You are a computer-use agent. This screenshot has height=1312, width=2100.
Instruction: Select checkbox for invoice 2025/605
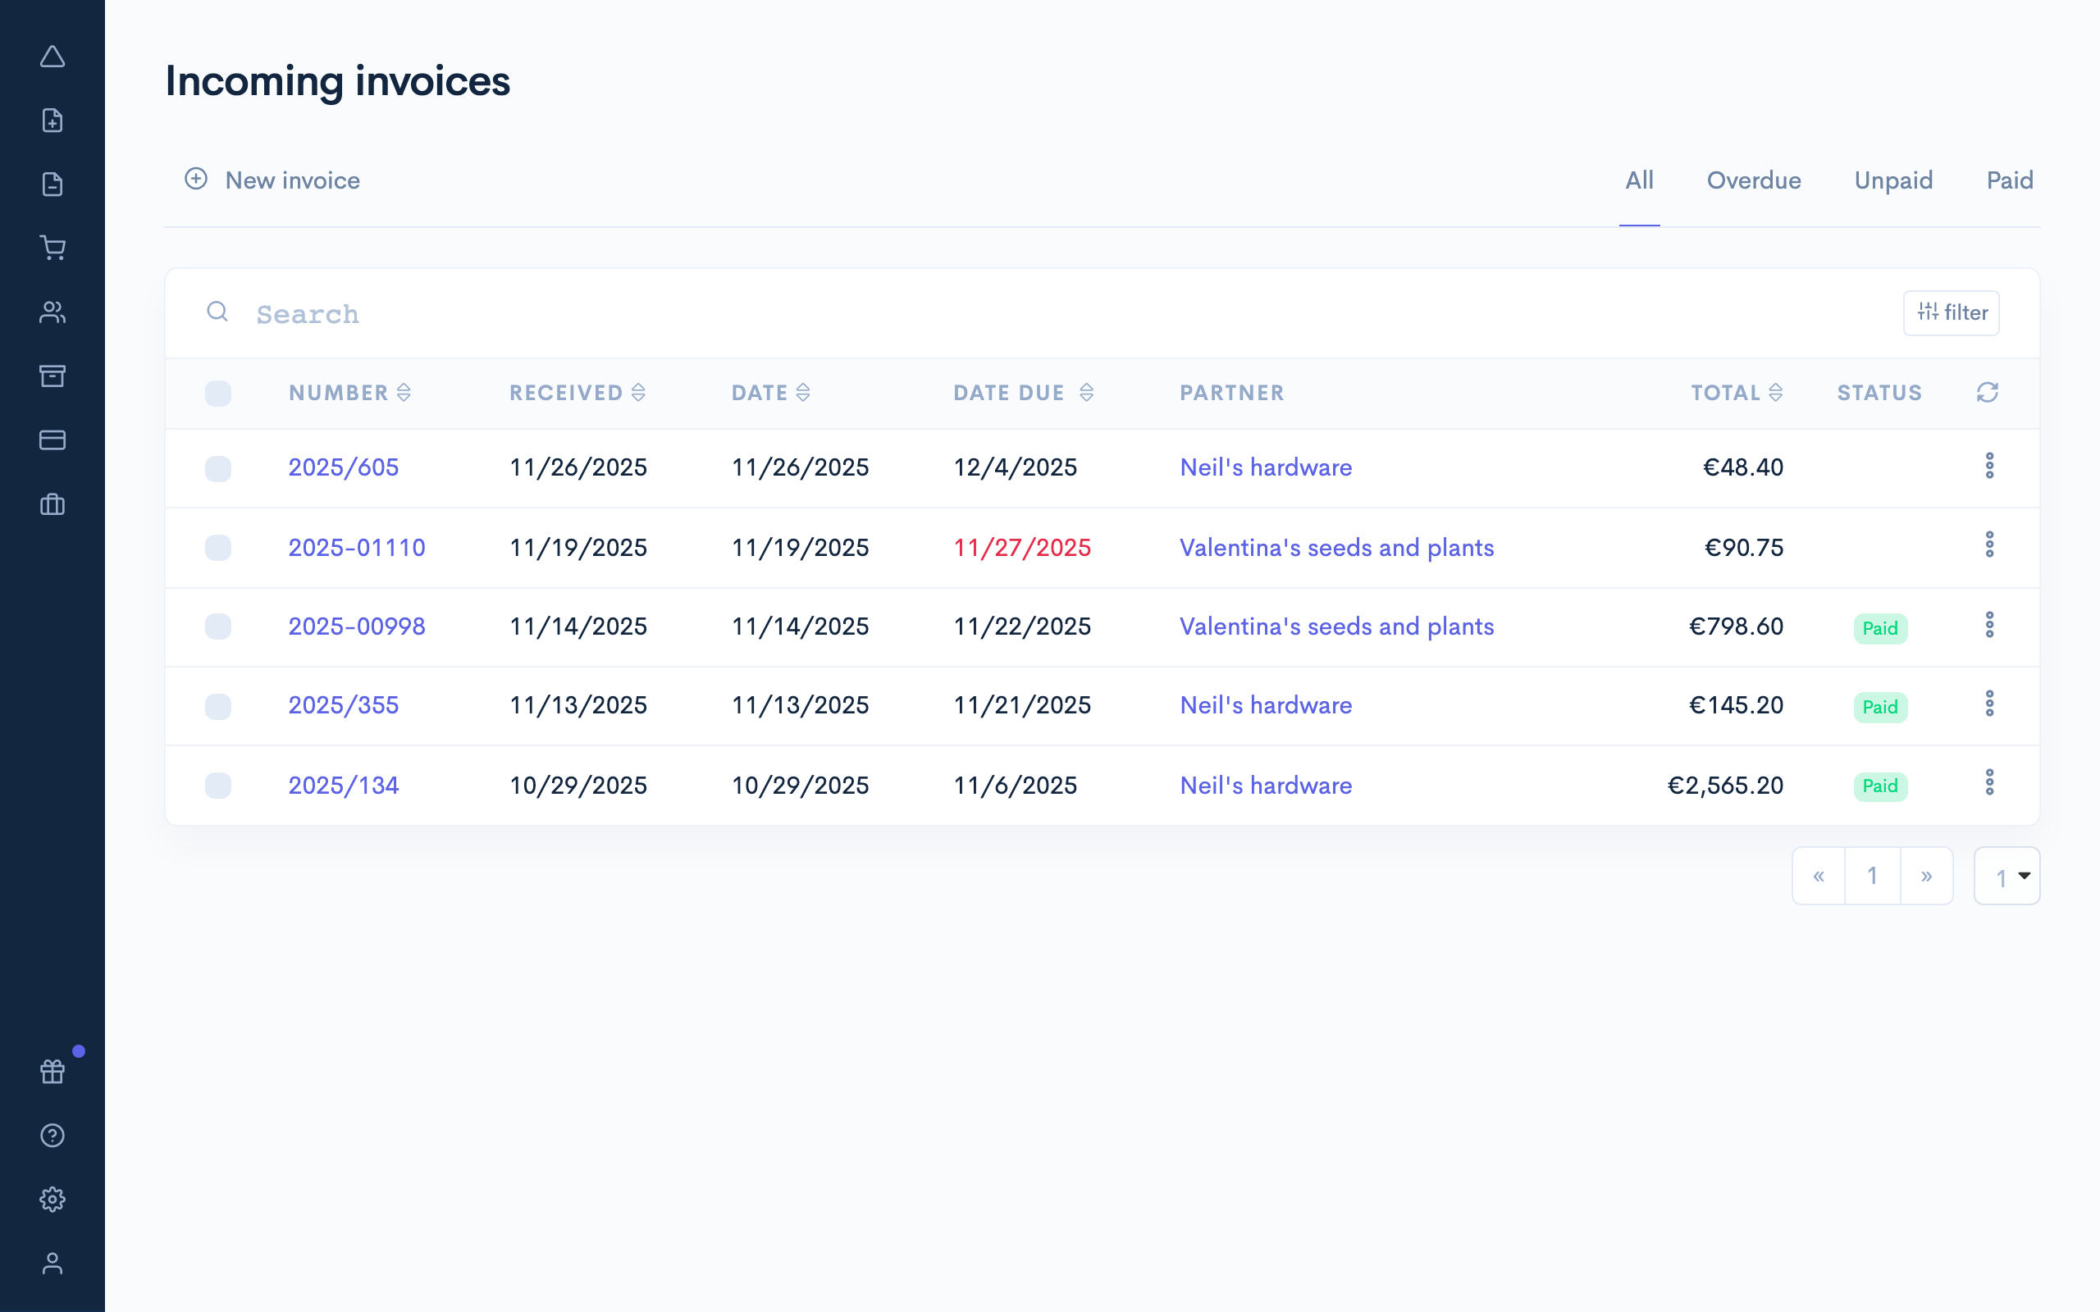tap(219, 467)
